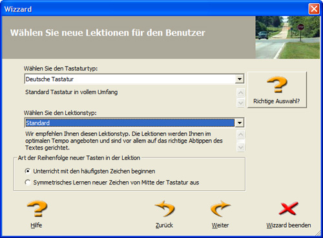
Task: Exit via the red X Wizzard beenden icon
Action: pyautogui.click(x=288, y=208)
